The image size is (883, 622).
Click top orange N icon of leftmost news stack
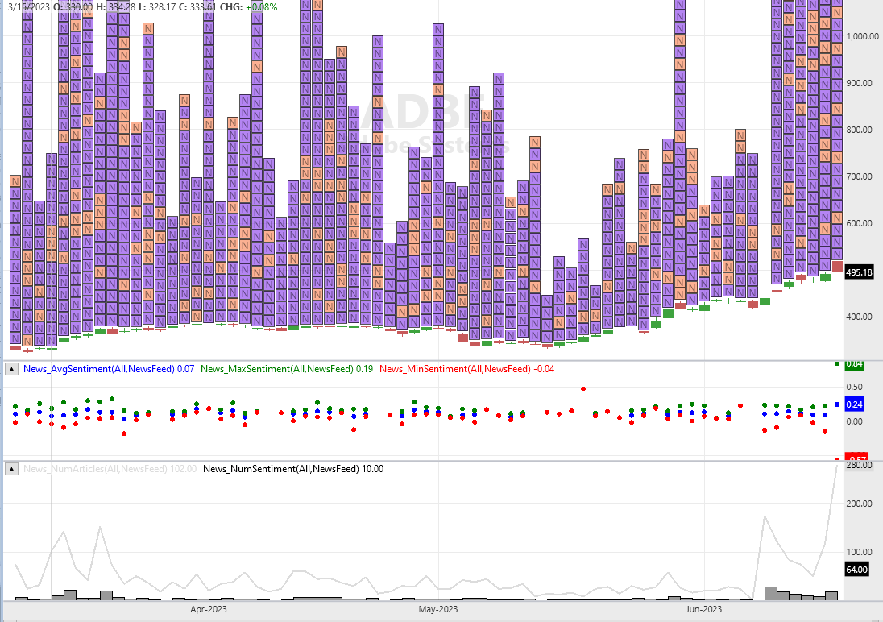[x=15, y=181]
